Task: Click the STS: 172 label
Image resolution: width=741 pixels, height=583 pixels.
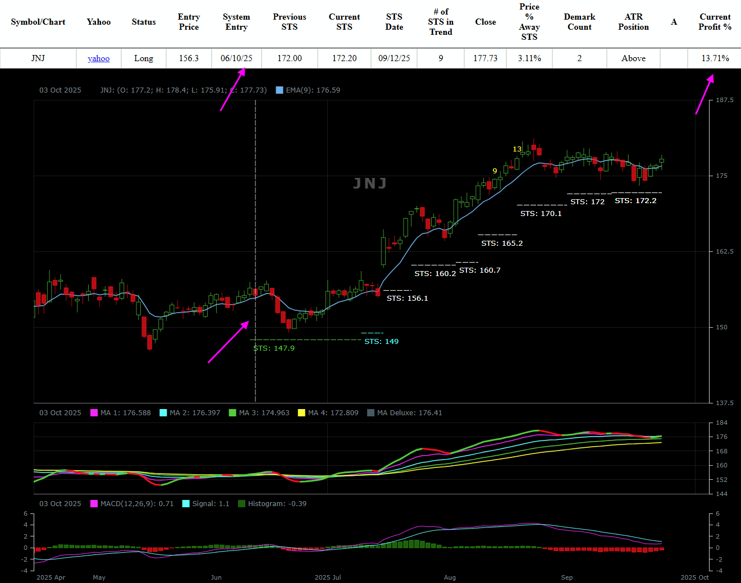Action: tap(588, 202)
